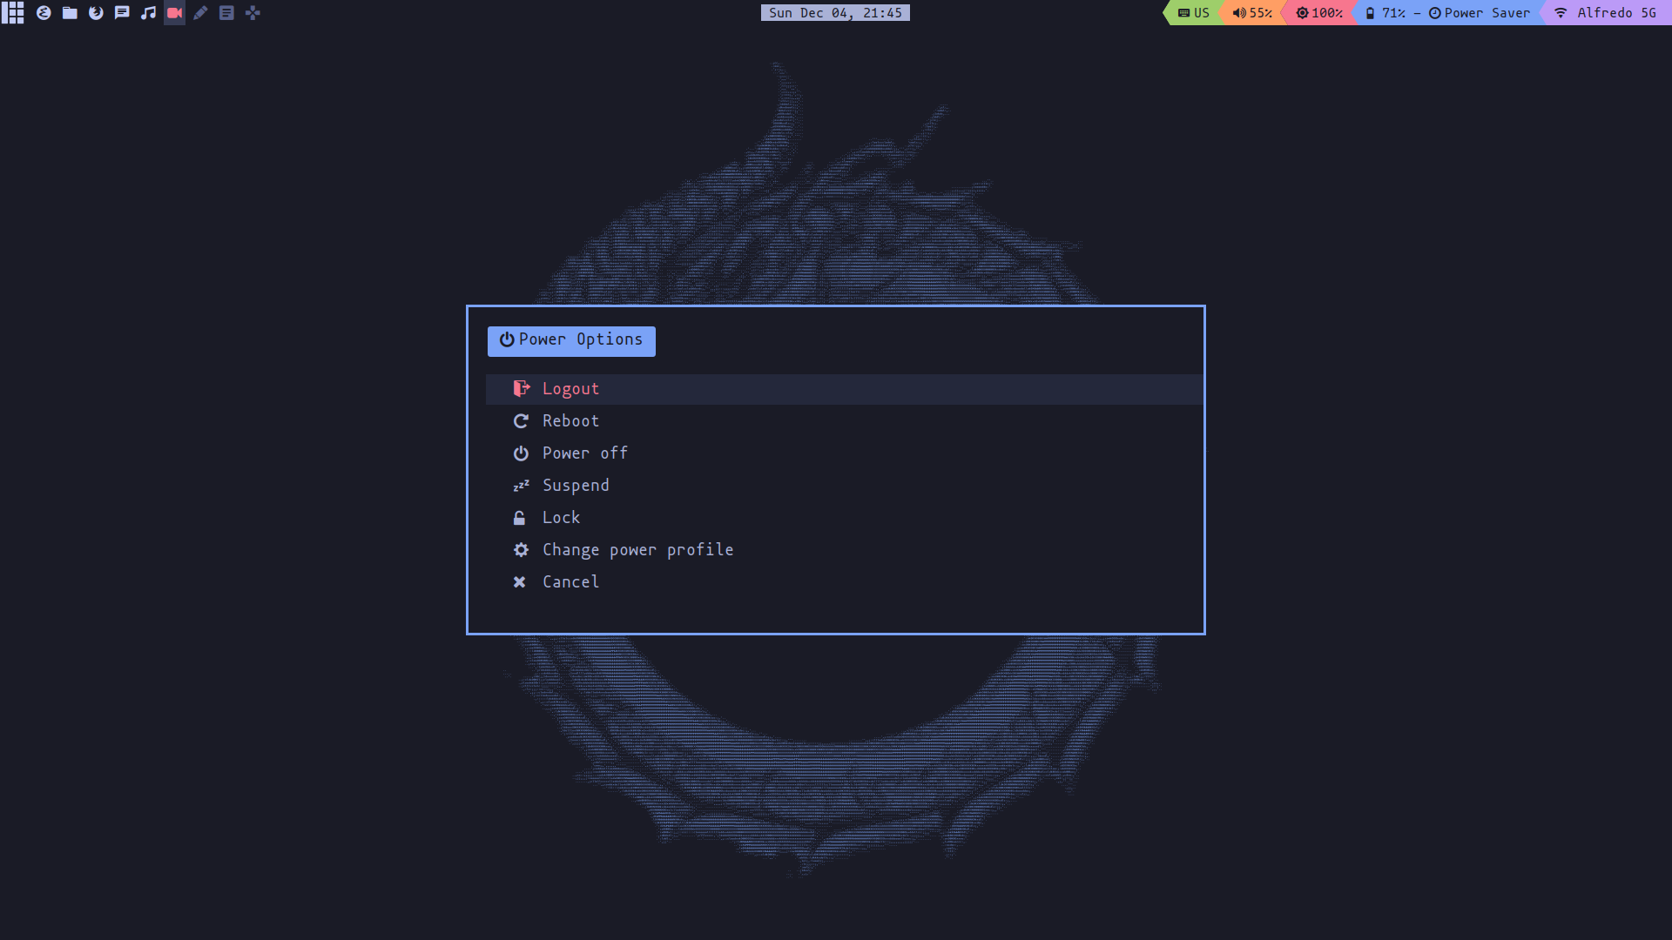Open the file manager icon
The height and width of the screenshot is (940, 1672).
click(69, 13)
